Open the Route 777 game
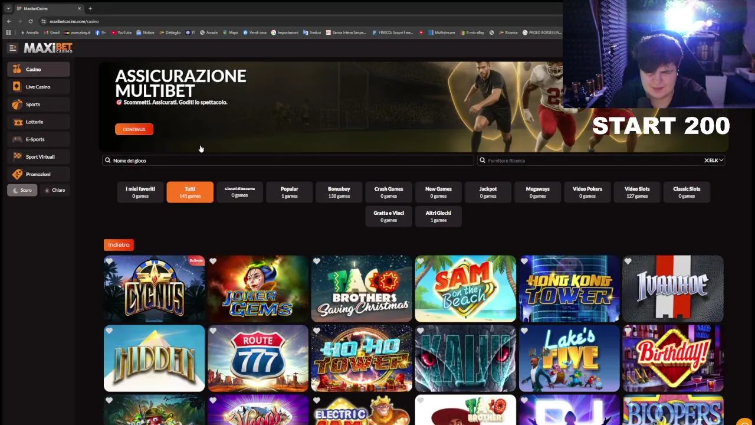 tap(258, 358)
